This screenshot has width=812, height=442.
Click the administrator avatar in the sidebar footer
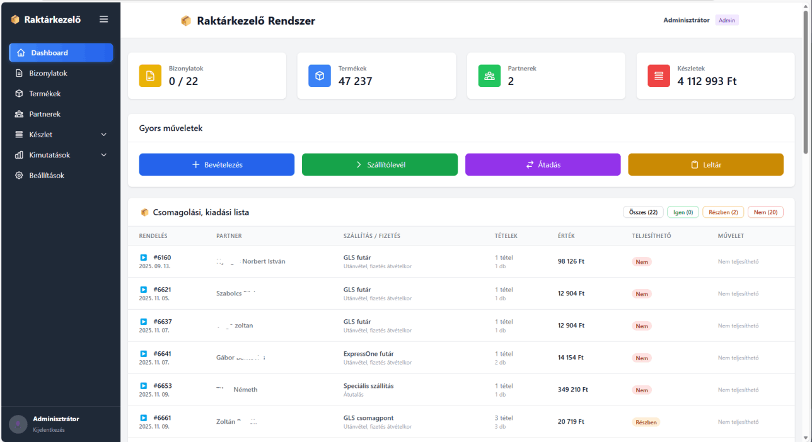[18, 424]
